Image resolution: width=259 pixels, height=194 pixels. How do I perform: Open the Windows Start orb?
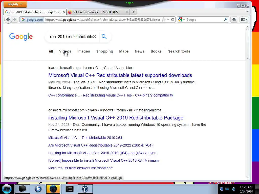click(7, 189)
